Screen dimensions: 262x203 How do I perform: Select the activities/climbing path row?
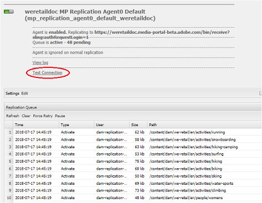(133, 190)
